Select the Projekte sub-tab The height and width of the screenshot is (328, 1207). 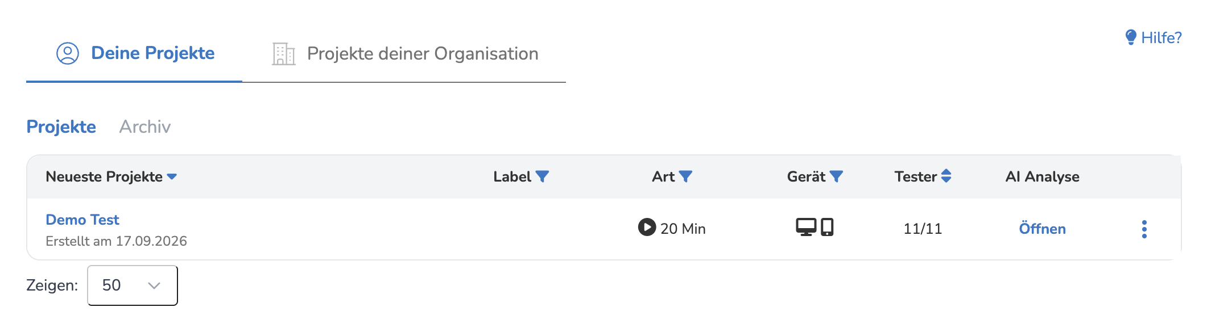point(61,127)
